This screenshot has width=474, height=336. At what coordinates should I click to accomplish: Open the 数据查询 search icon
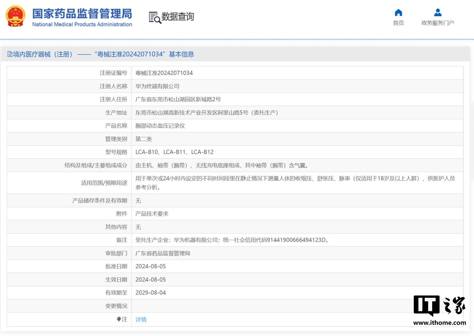tap(155, 17)
